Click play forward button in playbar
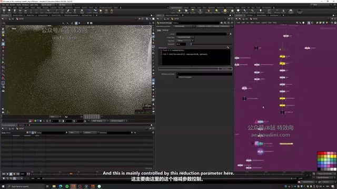This screenshot has width=337, height=189. tap(14, 174)
